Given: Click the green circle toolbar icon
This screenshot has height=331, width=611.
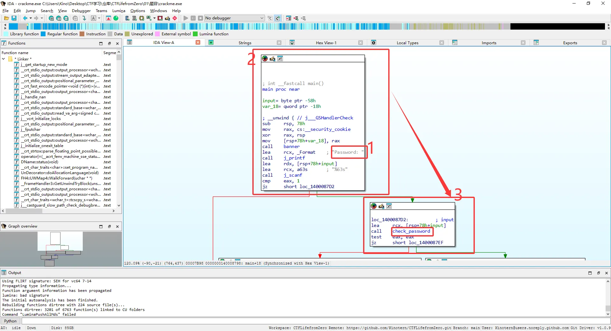Looking at the screenshot, I should click(x=116, y=18).
